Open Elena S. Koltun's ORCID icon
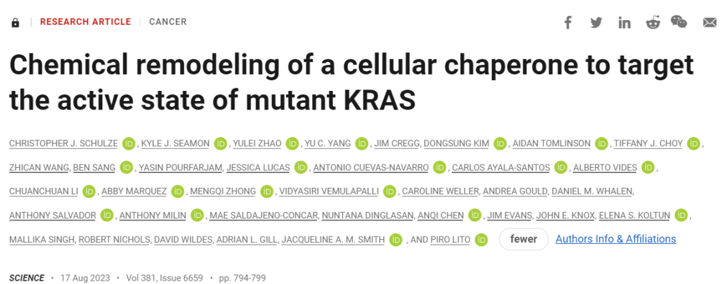Screen dimensions: 722x284 click(681, 215)
